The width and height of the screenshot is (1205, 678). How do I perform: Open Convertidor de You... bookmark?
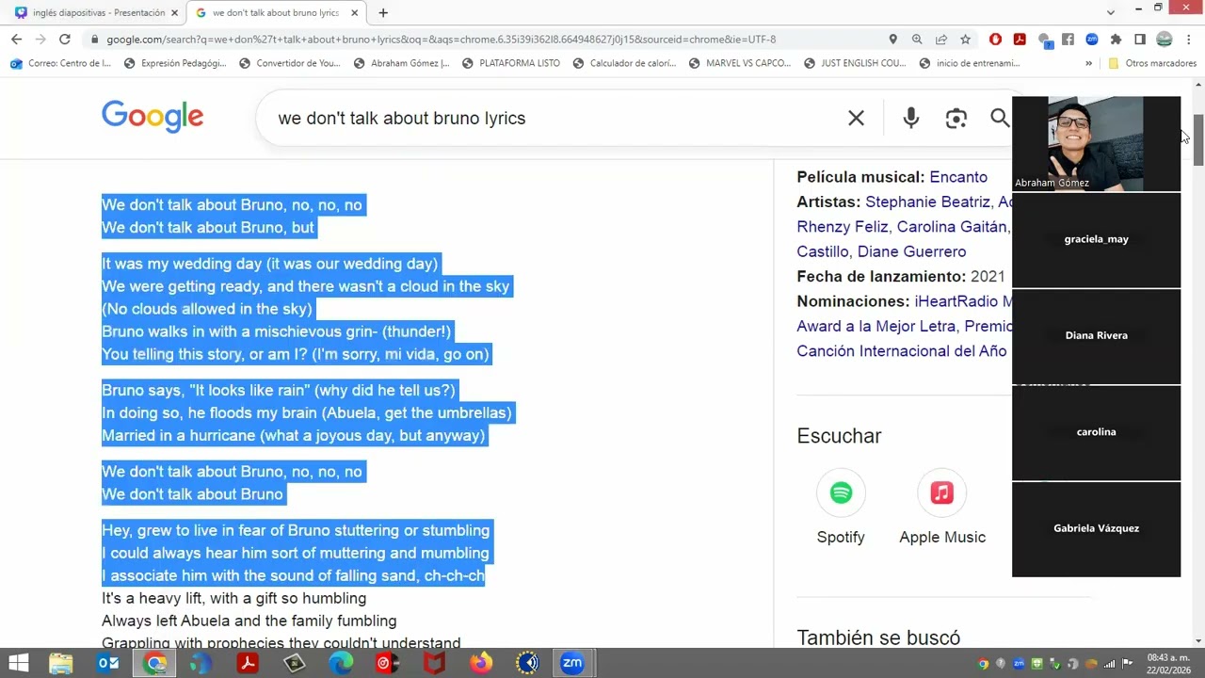290,63
